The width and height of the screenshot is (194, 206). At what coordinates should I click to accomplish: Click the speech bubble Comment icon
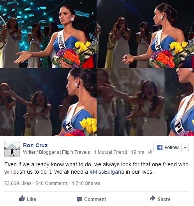(x=79, y=199)
